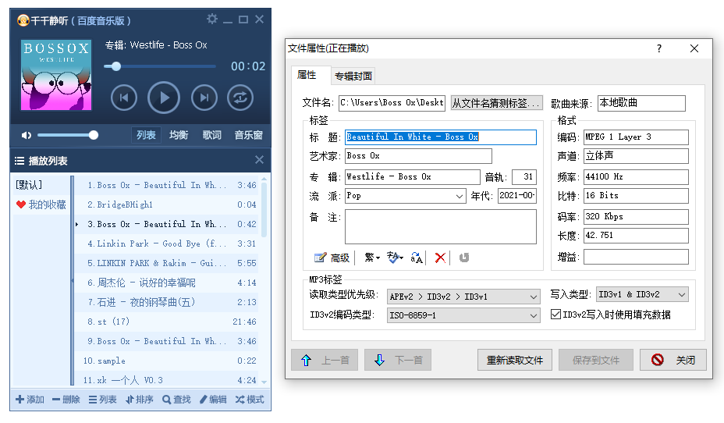Click 重新读取文件 button
Image resolution: width=724 pixels, height=423 pixels.
515,360
